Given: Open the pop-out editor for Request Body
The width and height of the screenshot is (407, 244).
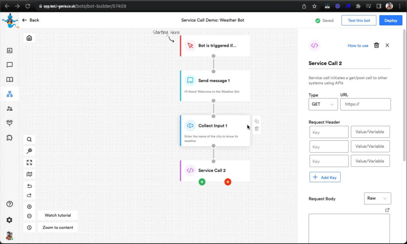Looking at the screenshot, I should pos(388,210).
